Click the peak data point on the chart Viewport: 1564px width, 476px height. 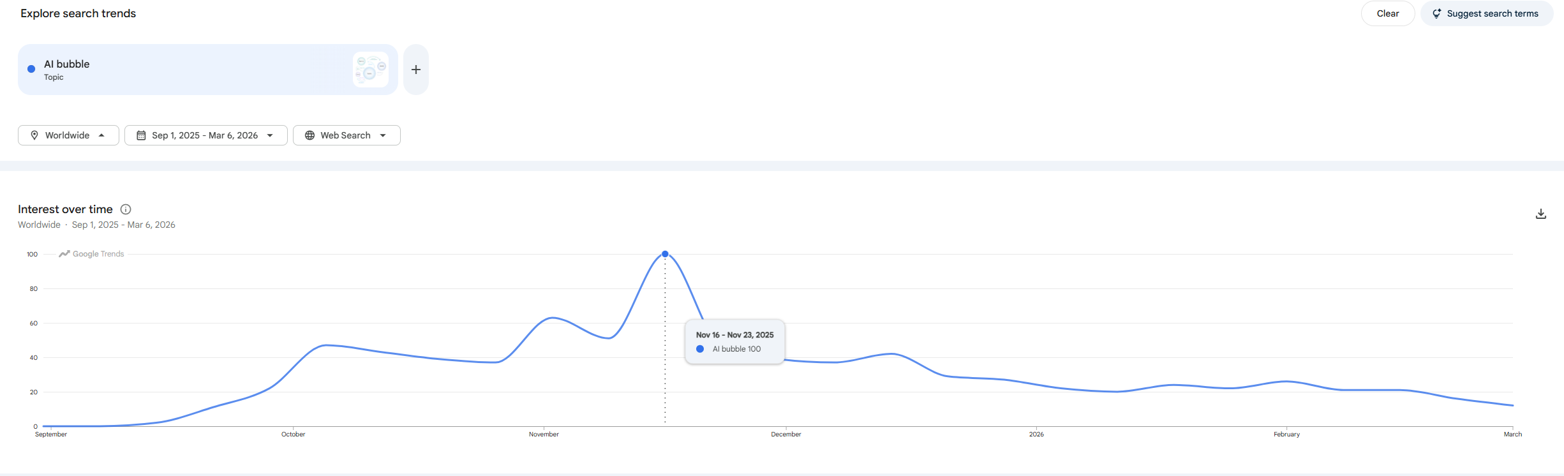[x=665, y=254]
